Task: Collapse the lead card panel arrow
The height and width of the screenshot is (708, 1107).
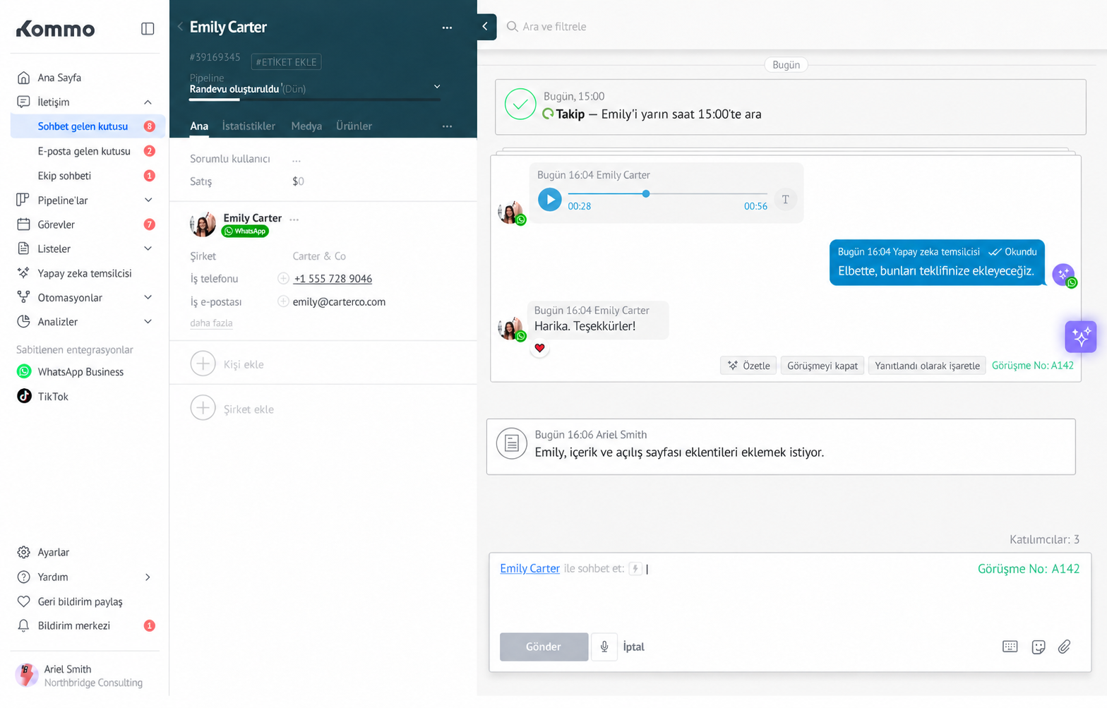Action: (x=486, y=27)
